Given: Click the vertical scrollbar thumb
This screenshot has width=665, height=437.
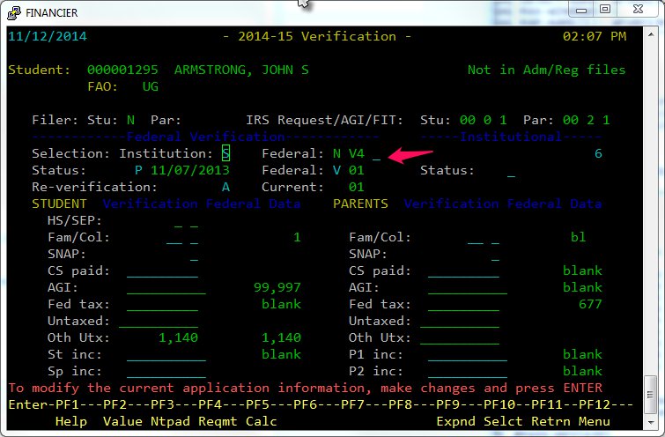Looking at the screenshot, I should [x=651, y=395].
